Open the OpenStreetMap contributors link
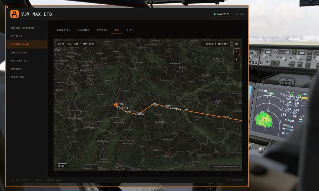 pyautogui.click(x=226, y=167)
